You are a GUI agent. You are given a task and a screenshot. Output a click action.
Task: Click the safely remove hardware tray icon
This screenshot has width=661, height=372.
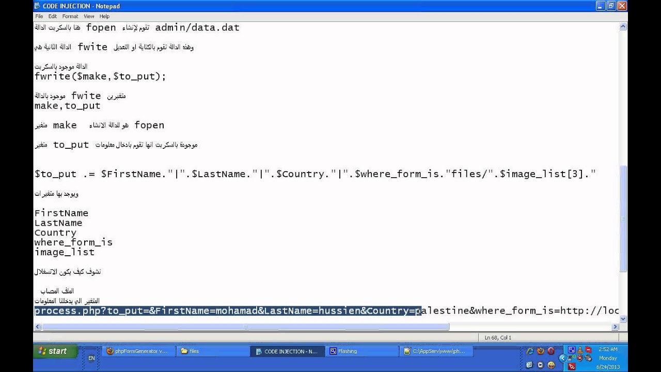coord(588,358)
